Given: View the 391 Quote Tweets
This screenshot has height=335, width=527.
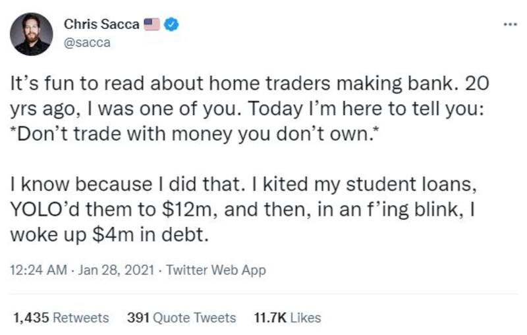Looking at the screenshot, I should [181, 318].
